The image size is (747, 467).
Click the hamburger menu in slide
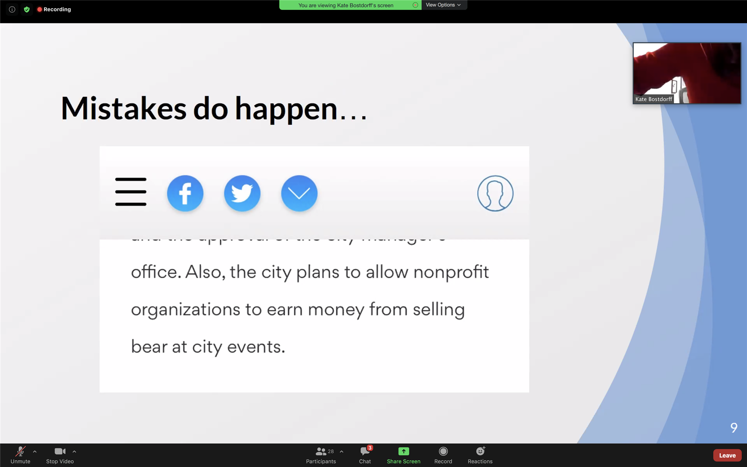(x=131, y=192)
